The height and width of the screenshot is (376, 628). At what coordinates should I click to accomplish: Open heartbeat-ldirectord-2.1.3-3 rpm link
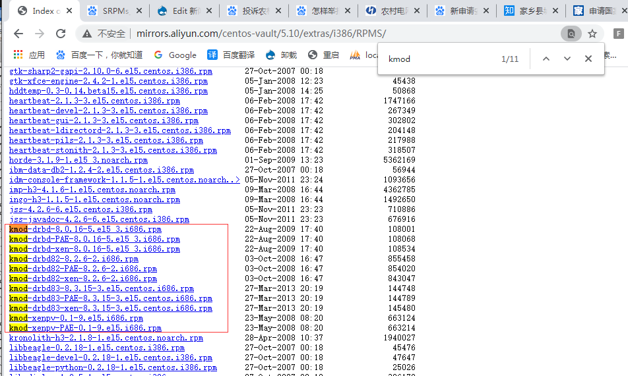click(120, 130)
